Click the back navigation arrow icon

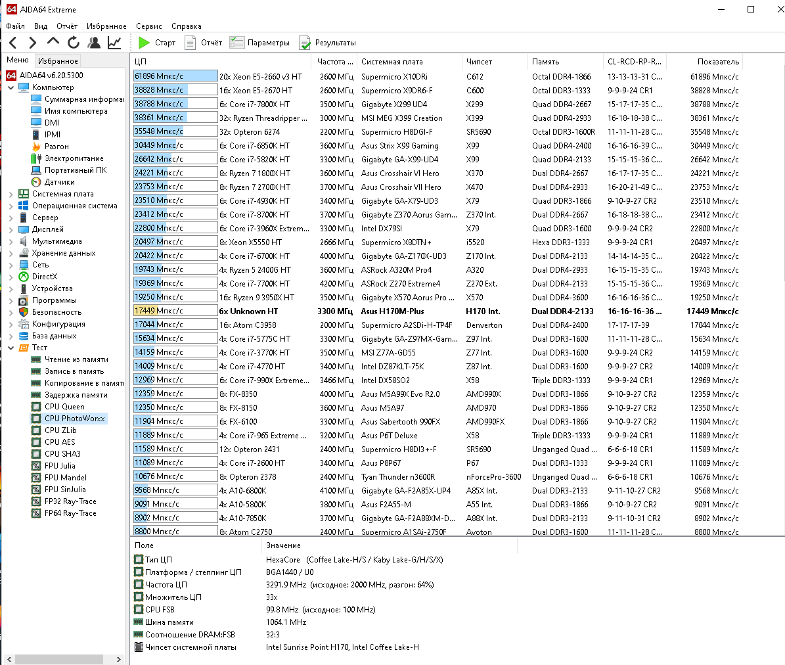pos(13,43)
